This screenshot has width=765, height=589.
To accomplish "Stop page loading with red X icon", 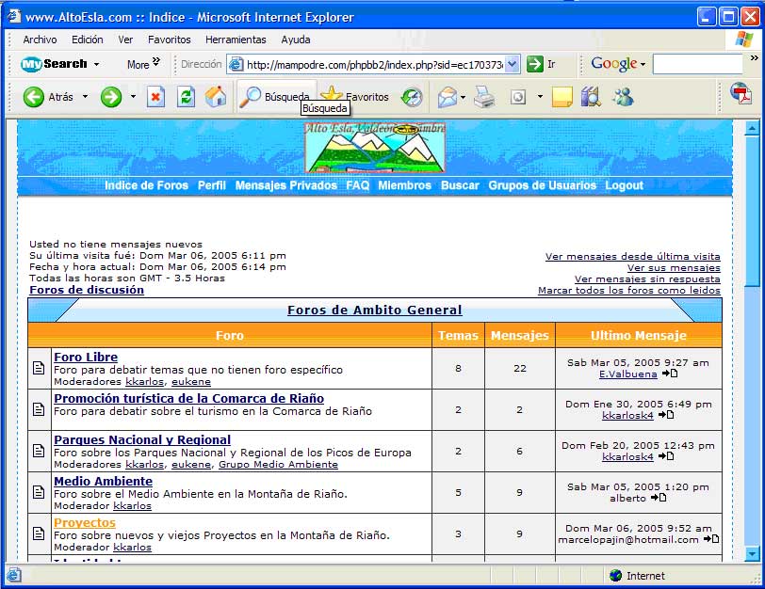I will [x=155, y=97].
